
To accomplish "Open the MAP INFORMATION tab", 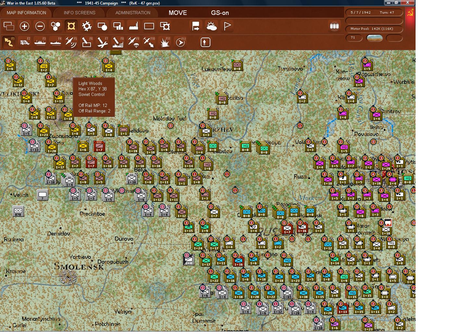I will click(x=26, y=13).
